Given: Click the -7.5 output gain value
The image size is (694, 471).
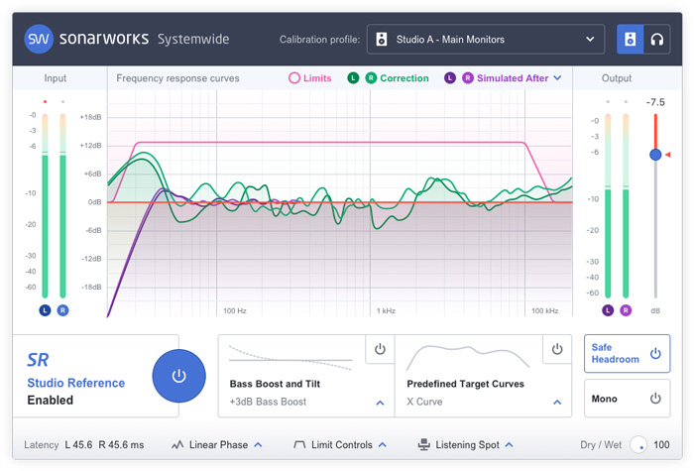Looking at the screenshot, I should [x=655, y=102].
